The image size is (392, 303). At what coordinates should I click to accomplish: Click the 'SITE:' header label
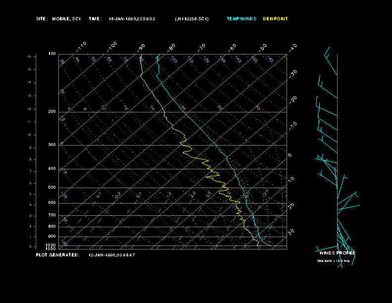click(42, 19)
